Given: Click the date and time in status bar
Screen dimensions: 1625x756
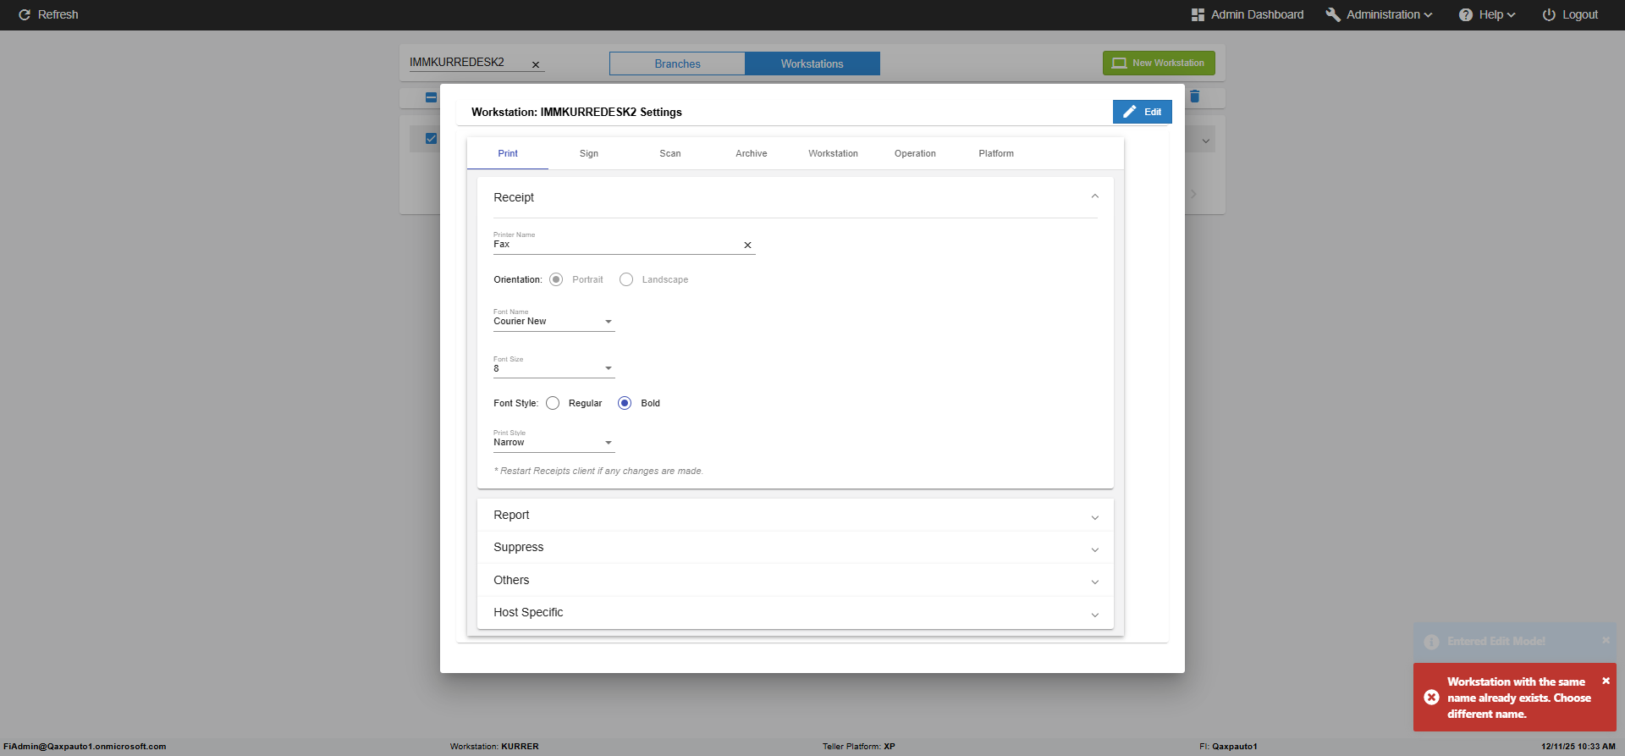Looking at the screenshot, I should point(1578,747).
